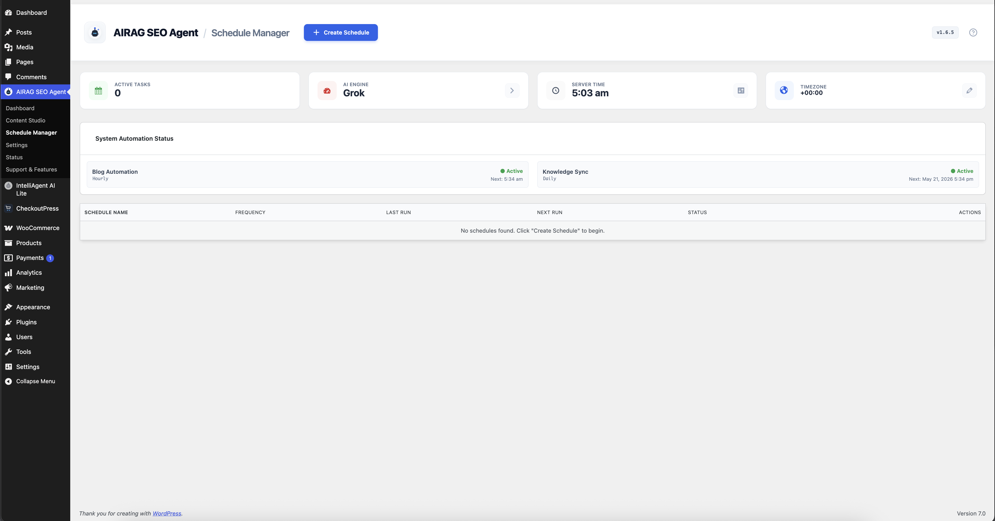Click the 5:03 am server time value
Screen dimensions: 995x521
tap(590, 93)
